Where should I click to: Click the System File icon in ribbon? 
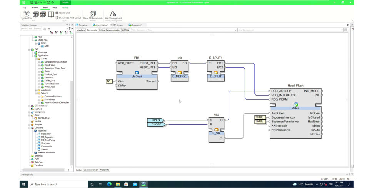click(x=26, y=14)
